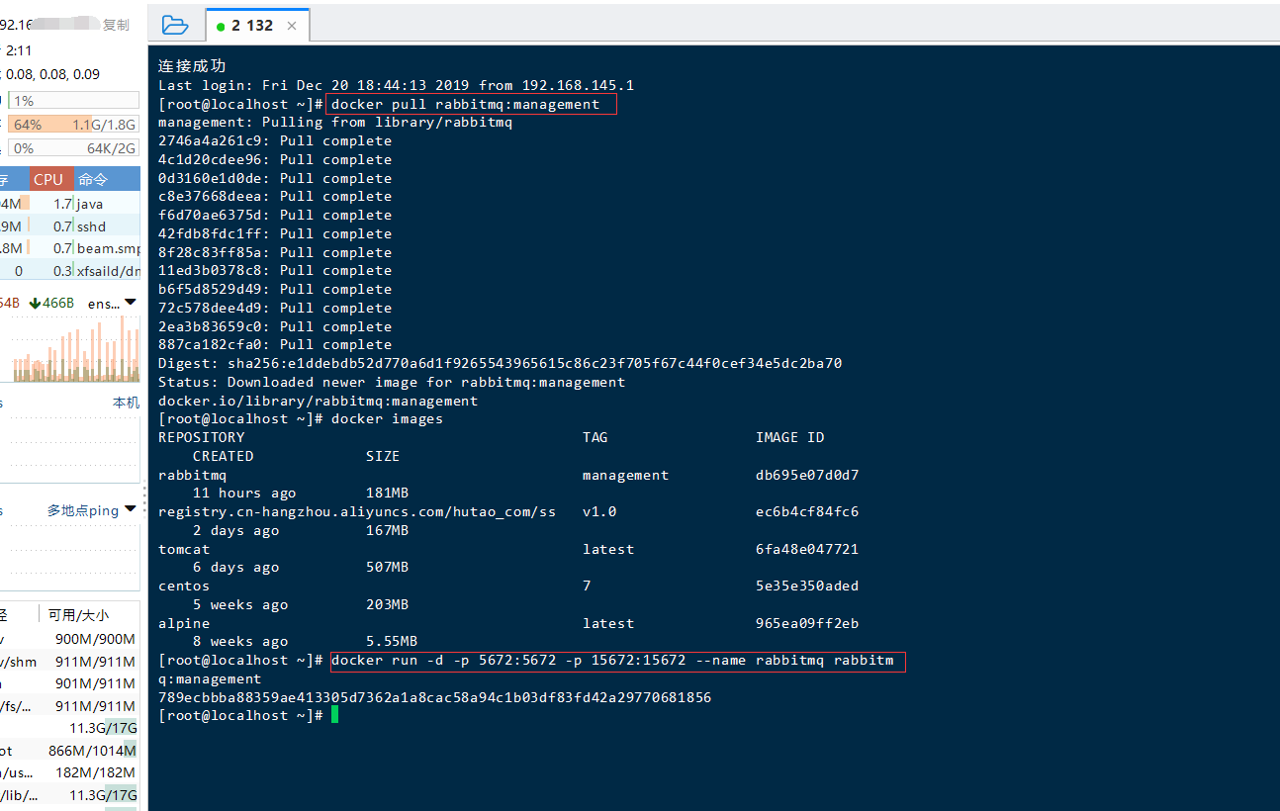Open the folder icon beside session tab

(174, 25)
